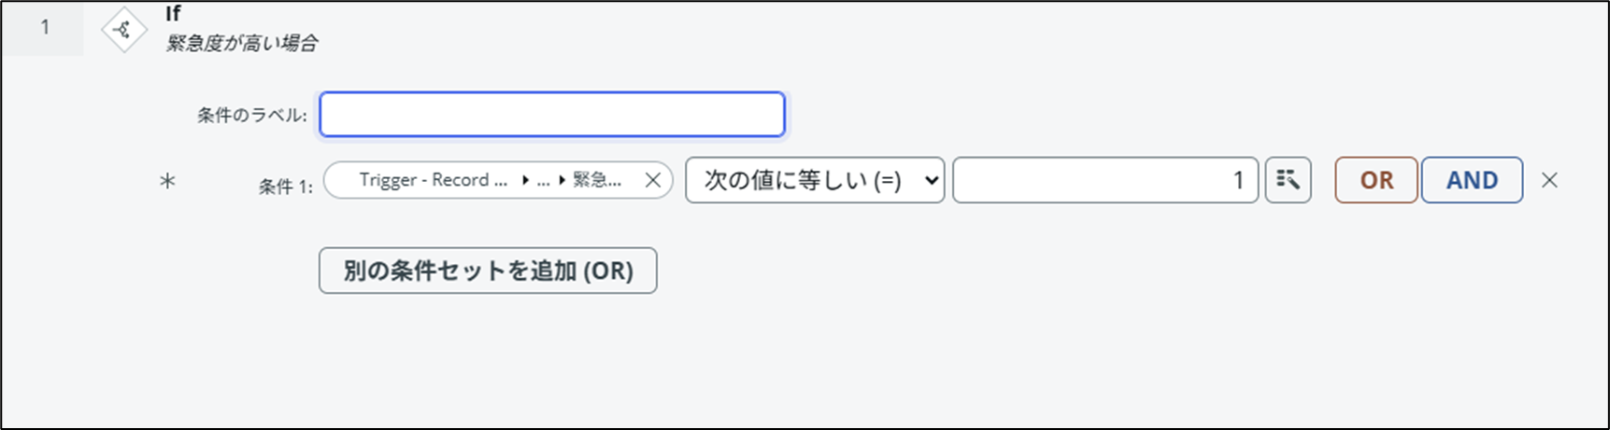Delete condition 1 with the X icon
The image size is (1610, 430).
point(1549,181)
